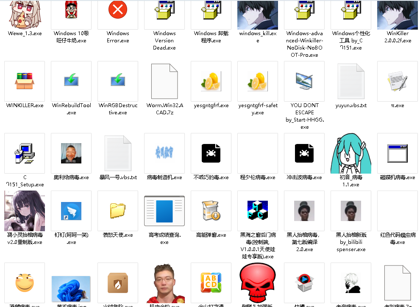
Task: Open WinRebuildTool.exe with the green arrow icon
Action: click(71, 81)
